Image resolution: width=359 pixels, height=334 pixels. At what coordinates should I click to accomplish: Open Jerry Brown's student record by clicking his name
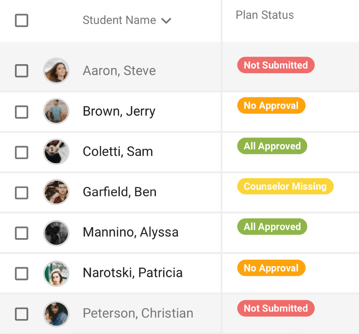(x=119, y=111)
